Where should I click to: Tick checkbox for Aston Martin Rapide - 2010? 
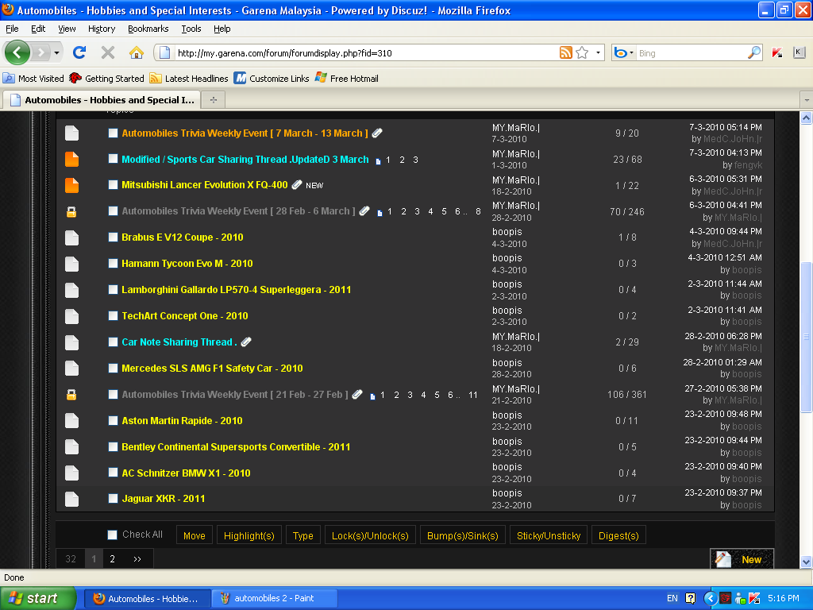[113, 420]
